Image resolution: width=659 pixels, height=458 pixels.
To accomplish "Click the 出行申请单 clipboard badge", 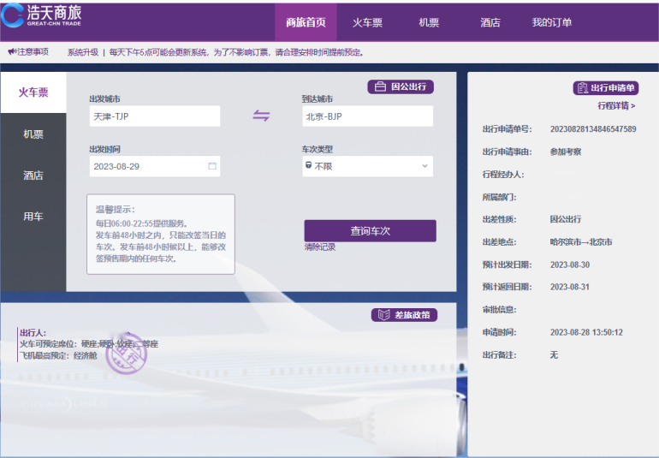I will point(605,88).
